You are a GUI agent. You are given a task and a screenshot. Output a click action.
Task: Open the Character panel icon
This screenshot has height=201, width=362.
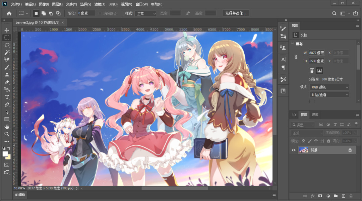click(x=283, y=60)
